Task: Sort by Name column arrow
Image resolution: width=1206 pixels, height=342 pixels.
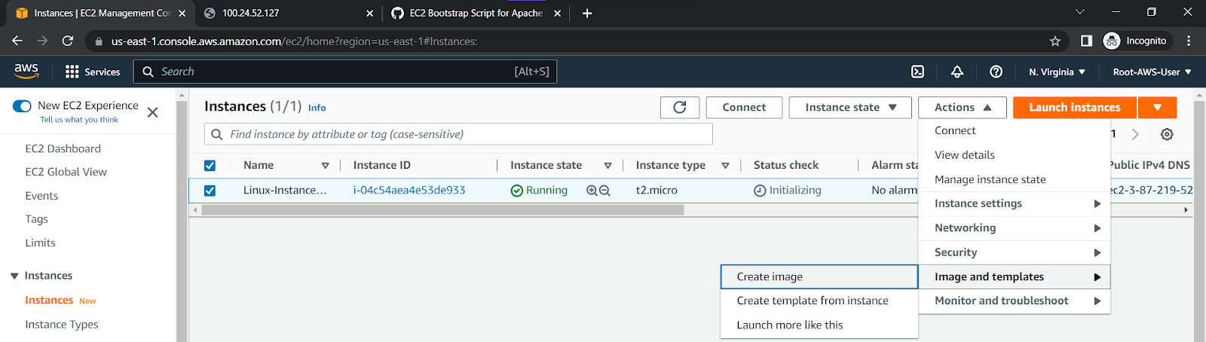Action: tap(325, 166)
